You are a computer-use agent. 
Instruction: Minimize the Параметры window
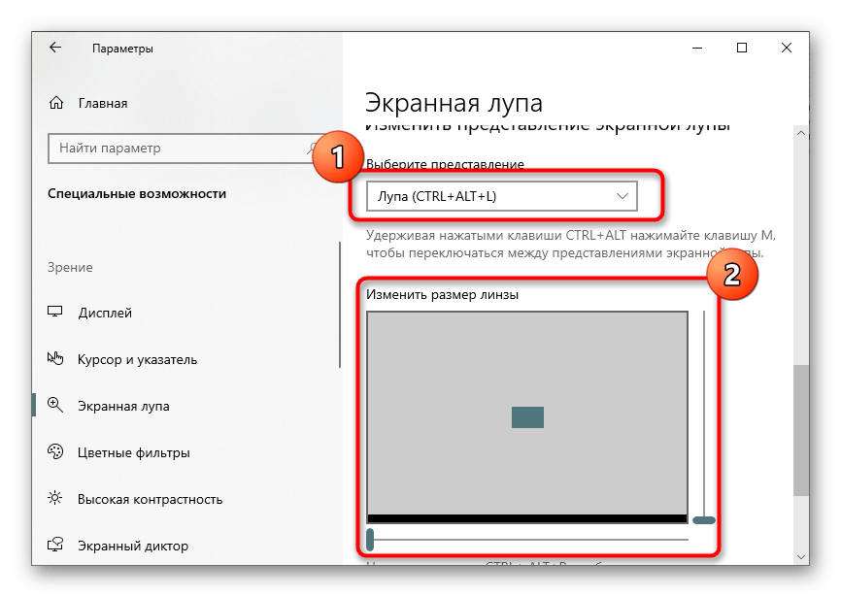pyautogui.click(x=697, y=48)
